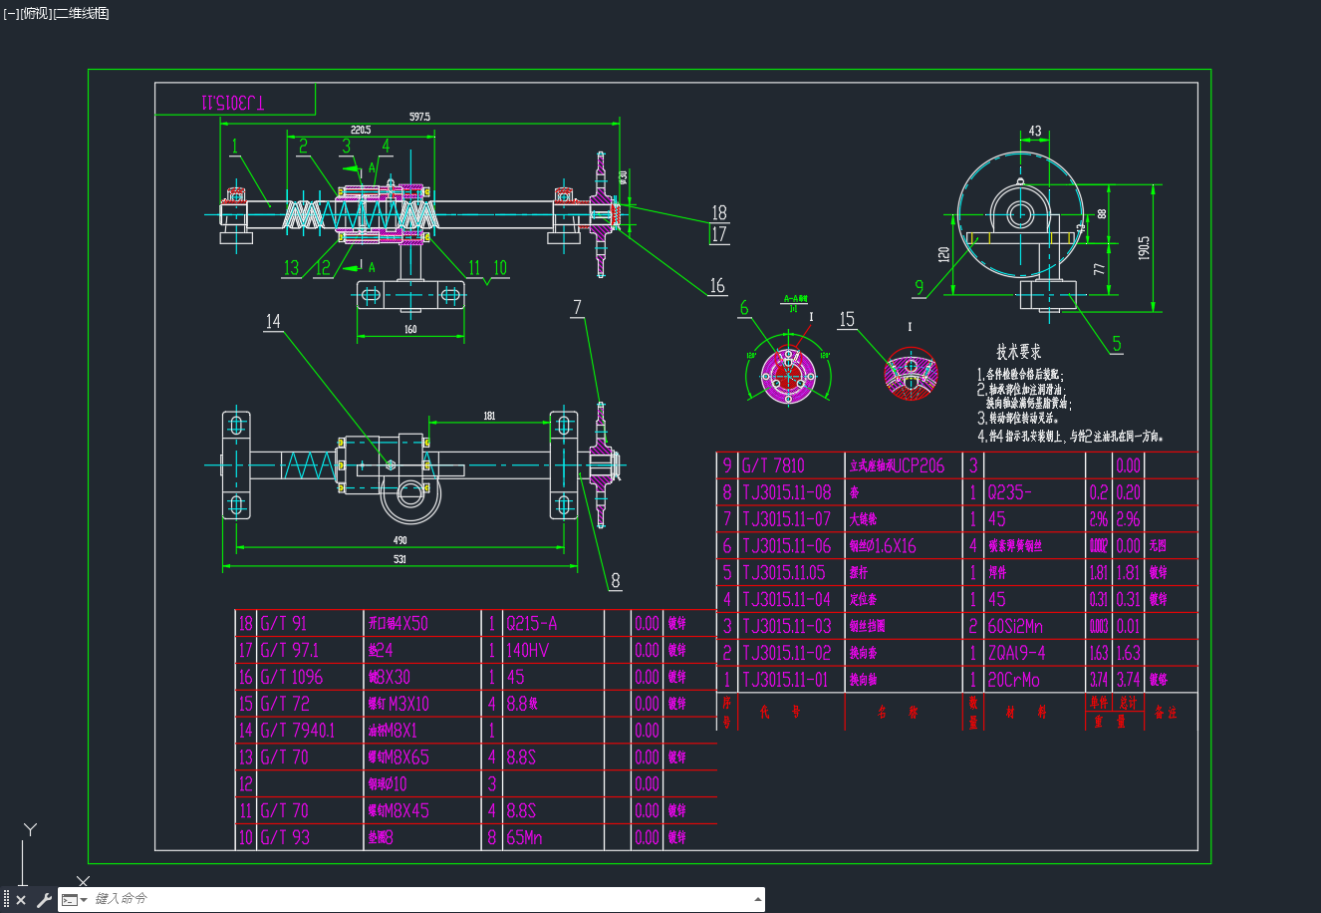The width and height of the screenshot is (1321, 913).
Task: Open the 俯视 view controls menu
Action: tap(36, 13)
